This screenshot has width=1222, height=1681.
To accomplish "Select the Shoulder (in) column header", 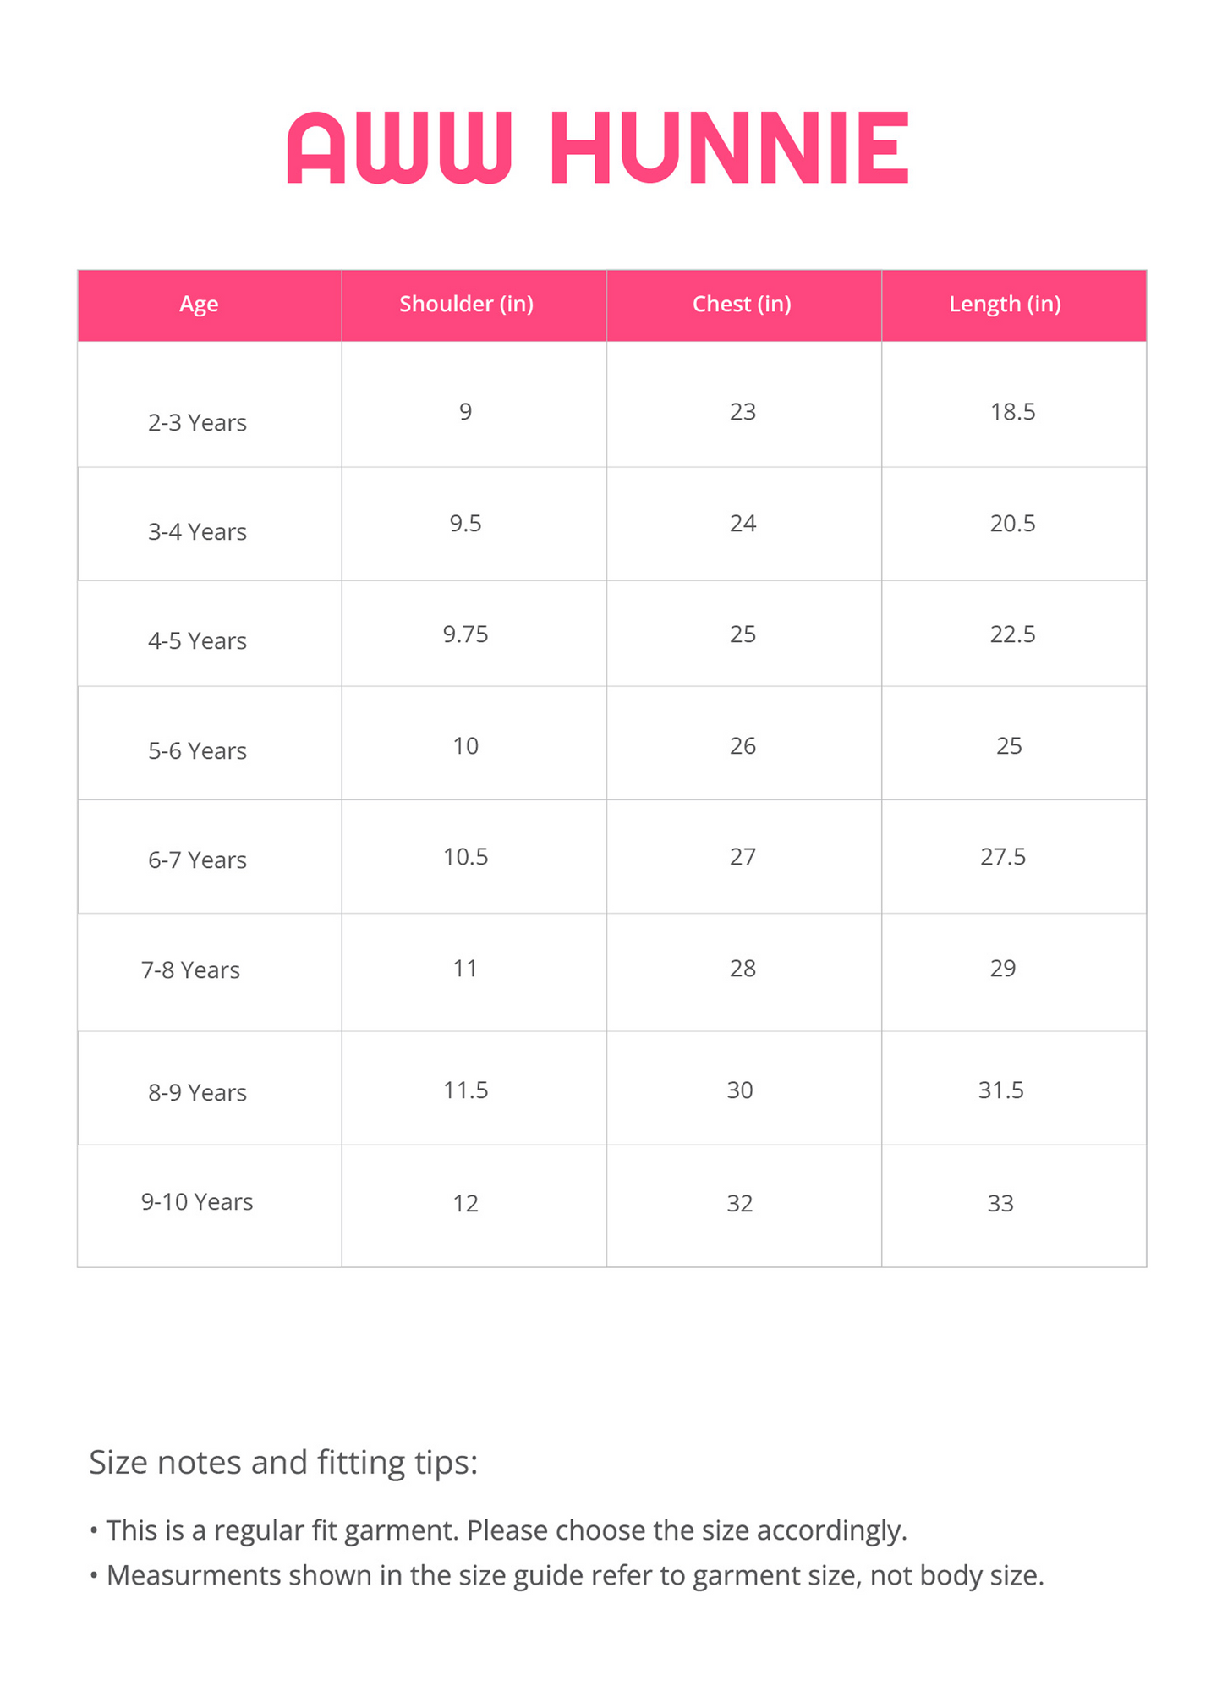I will pos(466,304).
